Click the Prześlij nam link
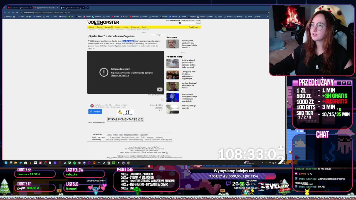Viewport: 356px width, 200px height. click(x=193, y=27)
